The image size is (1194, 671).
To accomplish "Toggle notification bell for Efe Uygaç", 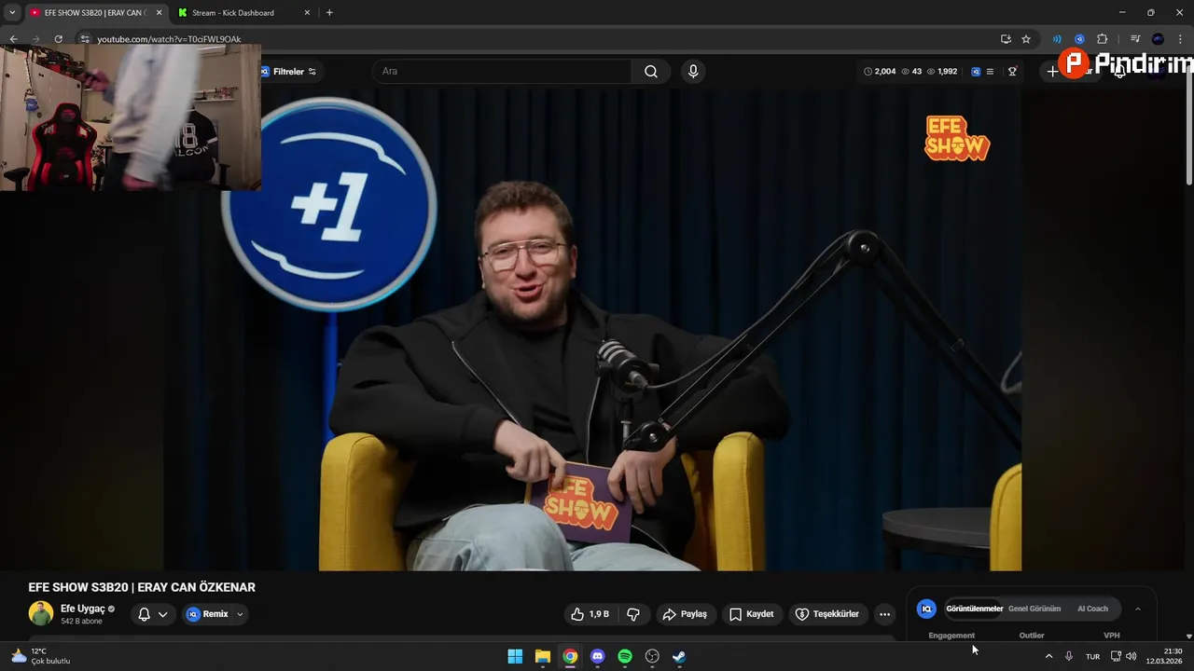I will point(144,614).
